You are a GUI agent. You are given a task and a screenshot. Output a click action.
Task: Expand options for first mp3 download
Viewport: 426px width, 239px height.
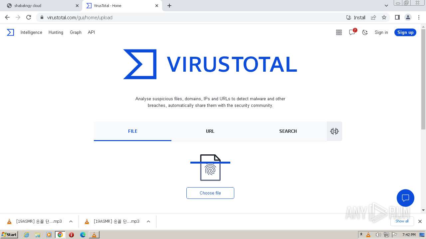[x=71, y=221]
